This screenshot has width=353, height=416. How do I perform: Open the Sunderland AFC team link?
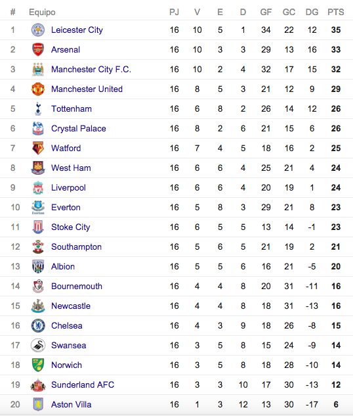pos(83,385)
